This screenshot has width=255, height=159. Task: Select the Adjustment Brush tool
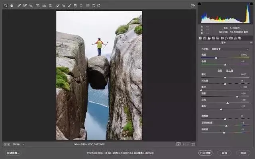[70, 6]
